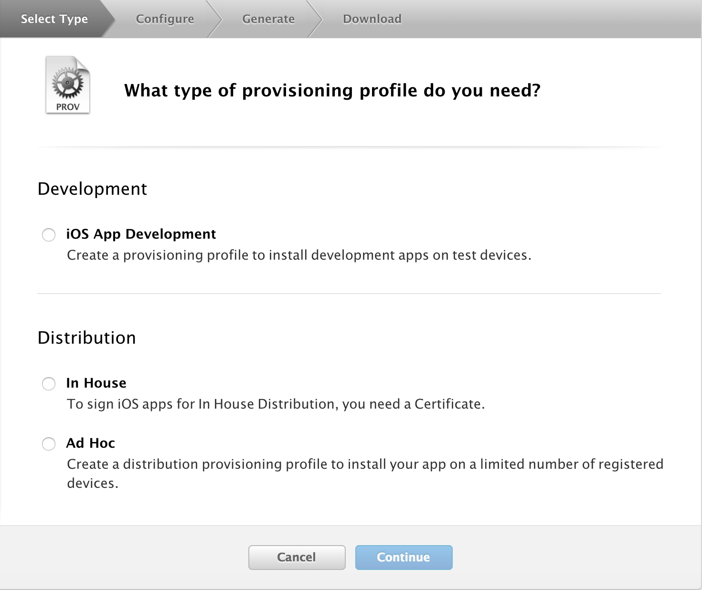This screenshot has width=702, height=590.
Task: Click the Cancel button
Action: coord(297,557)
